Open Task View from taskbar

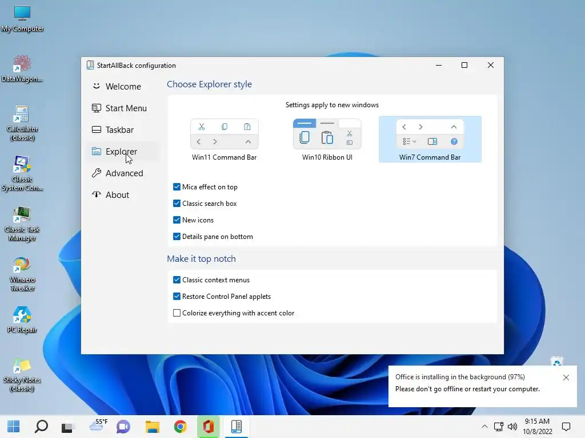pyautogui.click(x=67, y=427)
